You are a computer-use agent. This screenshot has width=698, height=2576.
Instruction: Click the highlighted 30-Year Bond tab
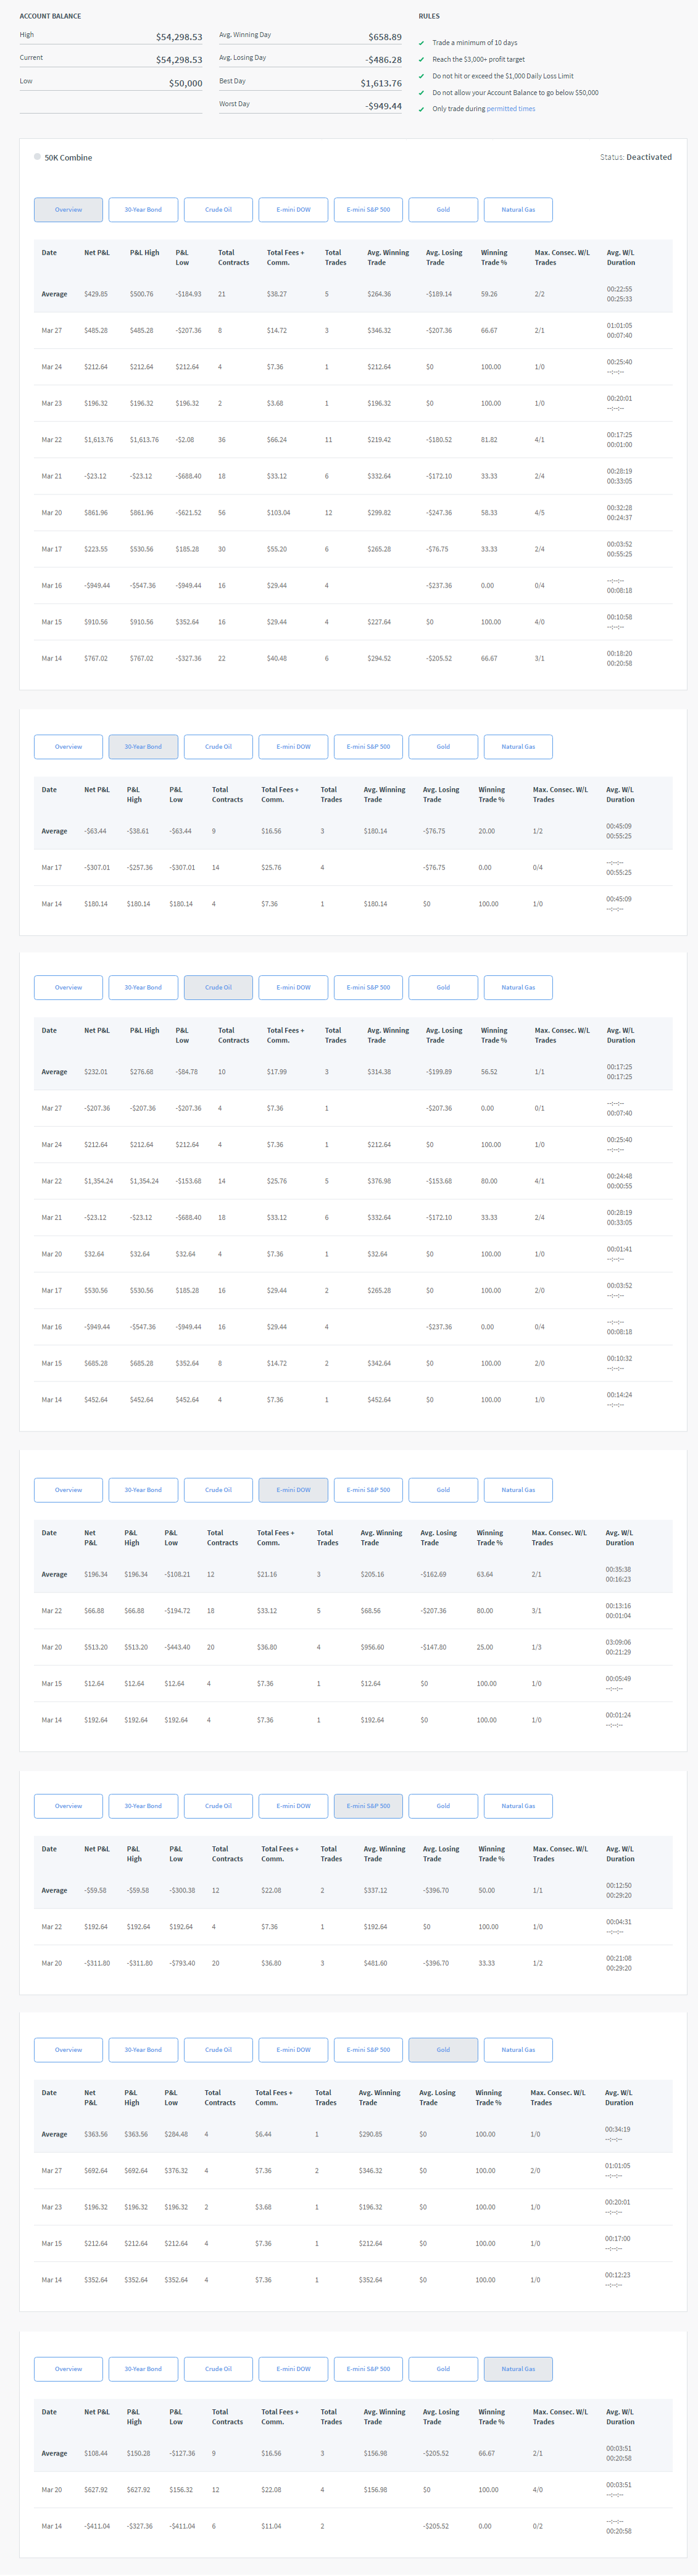point(143,747)
